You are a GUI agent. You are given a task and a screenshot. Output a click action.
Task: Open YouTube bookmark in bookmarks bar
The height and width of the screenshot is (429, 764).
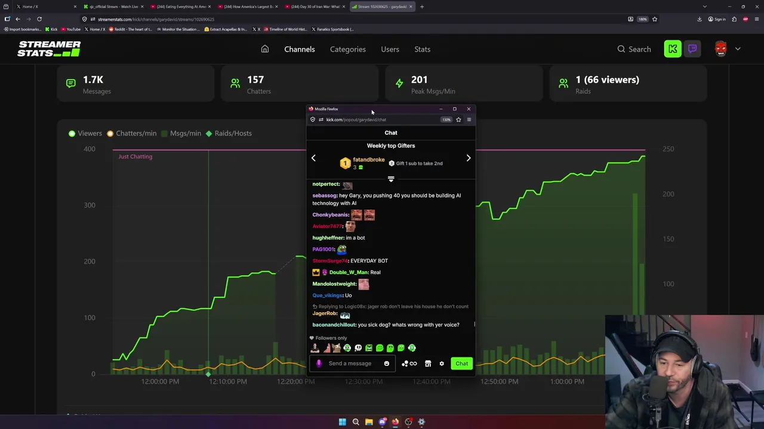pos(70,29)
